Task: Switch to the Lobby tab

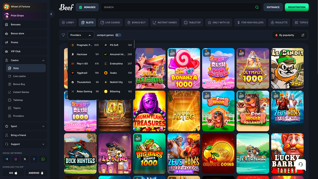Action: click(68, 22)
